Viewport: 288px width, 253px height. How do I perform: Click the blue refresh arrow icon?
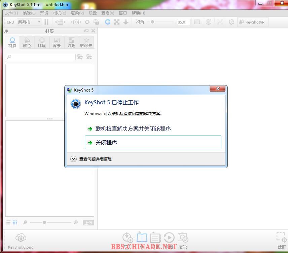click(108, 22)
